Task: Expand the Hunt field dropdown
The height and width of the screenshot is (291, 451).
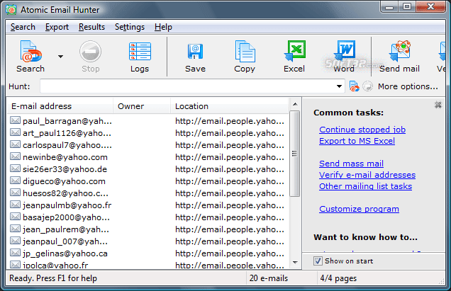Action: (x=340, y=86)
